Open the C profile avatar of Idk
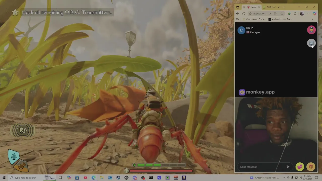 [241, 30]
